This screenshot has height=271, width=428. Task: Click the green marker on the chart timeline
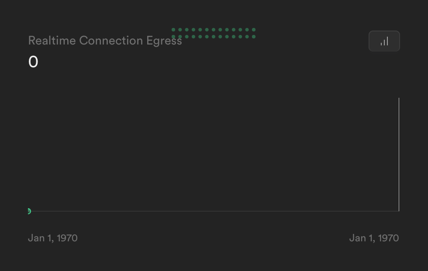[29, 211]
